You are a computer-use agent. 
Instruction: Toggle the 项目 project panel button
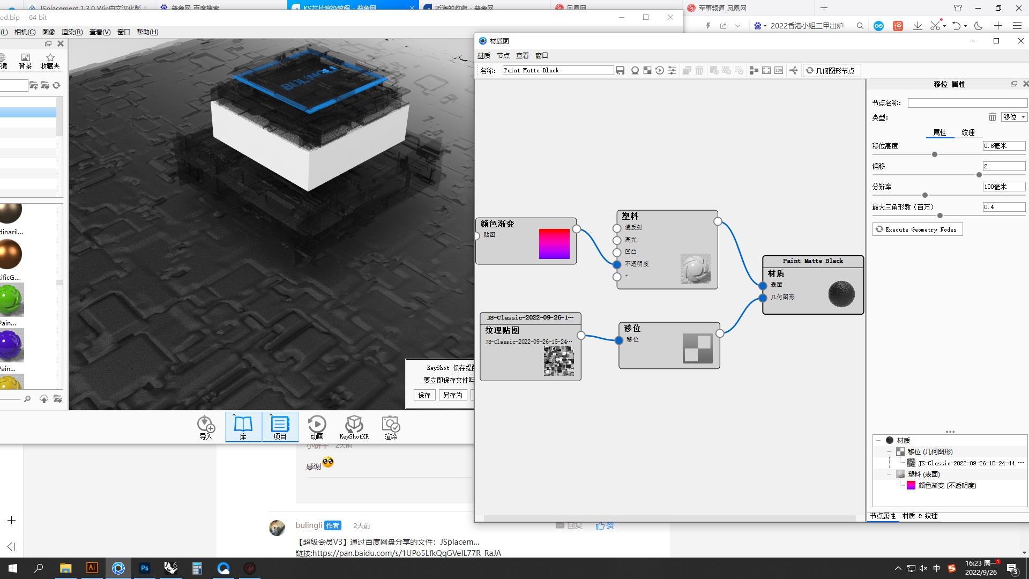pyautogui.click(x=280, y=427)
